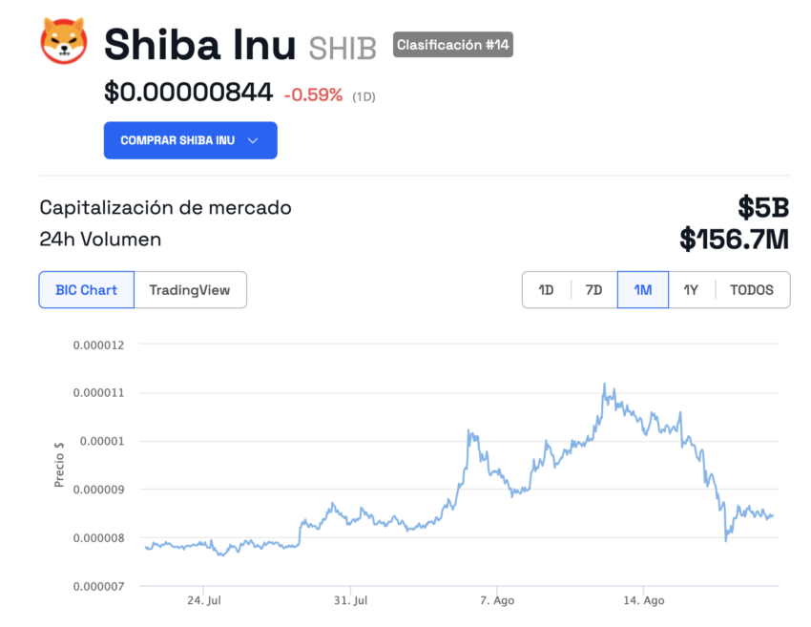Choose the 1Y chart period

click(691, 290)
